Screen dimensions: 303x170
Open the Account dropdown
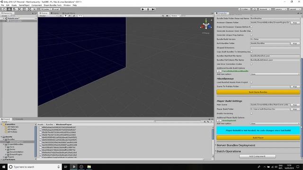(x=265, y=9)
